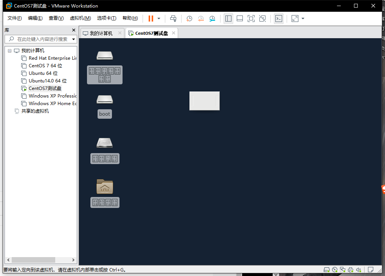This screenshot has width=385, height=276.
Task: Take a snapshot of this virtual machine
Action: coord(189,19)
